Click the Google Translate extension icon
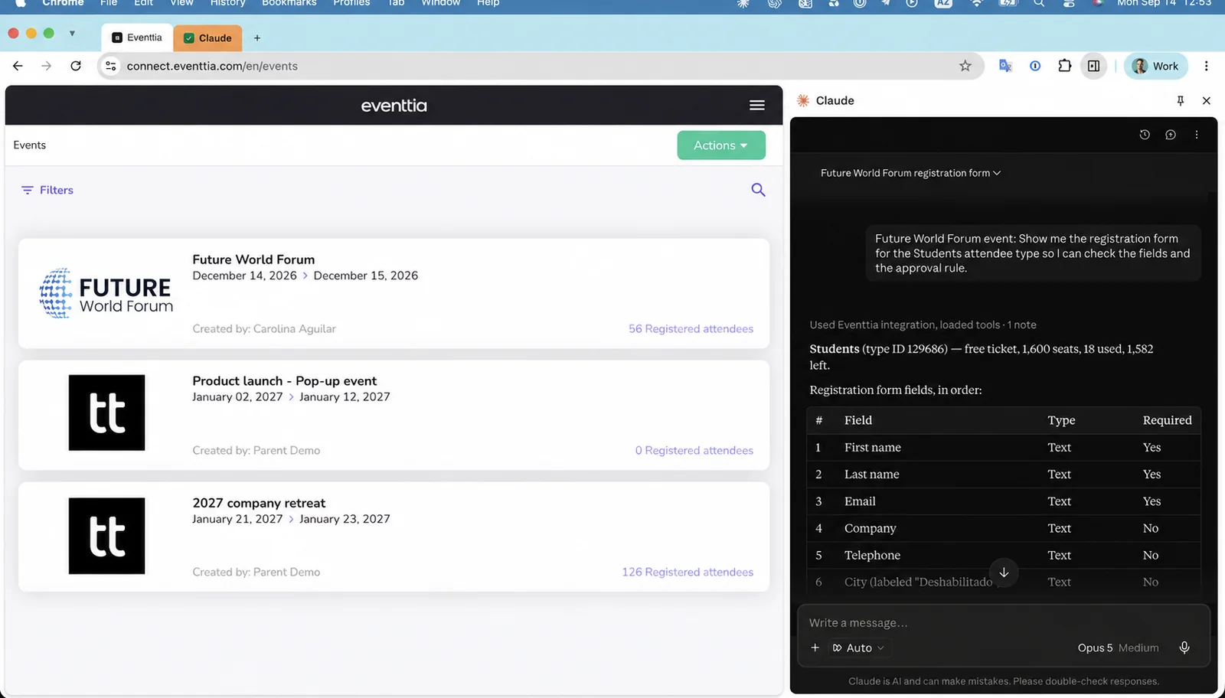 tap(1006, 66)
